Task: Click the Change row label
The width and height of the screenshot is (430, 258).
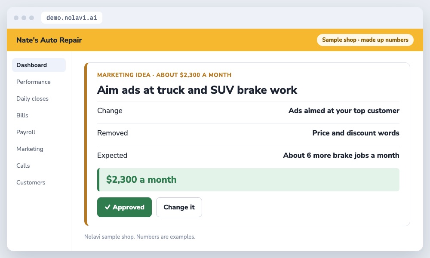Action: click(x=110, y=111)
